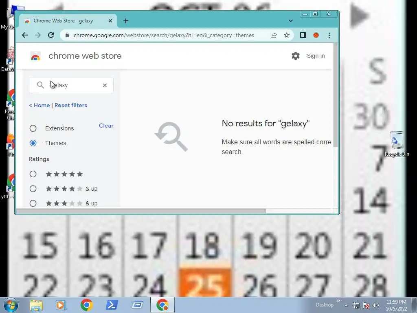This screenshot has width=417, height=313.
Task: Open the Chrome side panel icon
Action: click(303, 35)
